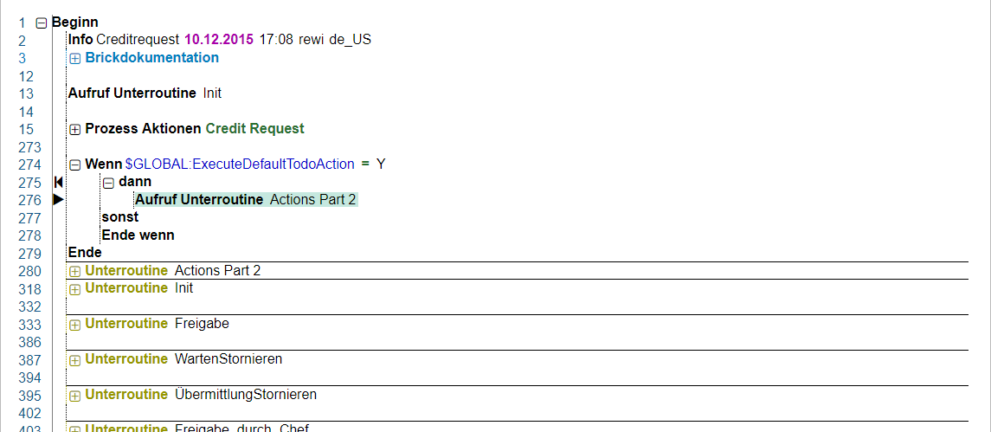Select the Ende wenn statement

[138, 235]
